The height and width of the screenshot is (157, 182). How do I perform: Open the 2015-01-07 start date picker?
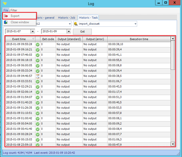tap(32, 32)
